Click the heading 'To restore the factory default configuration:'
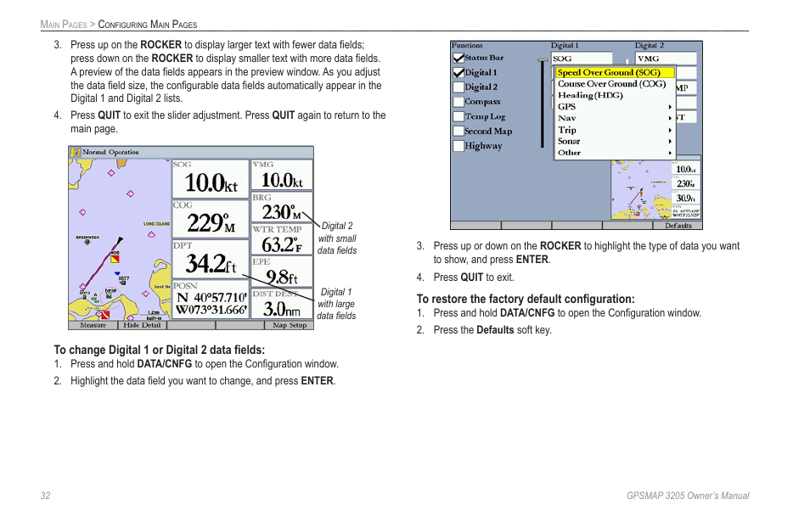810x527 pixels. (x=526, y=299)
